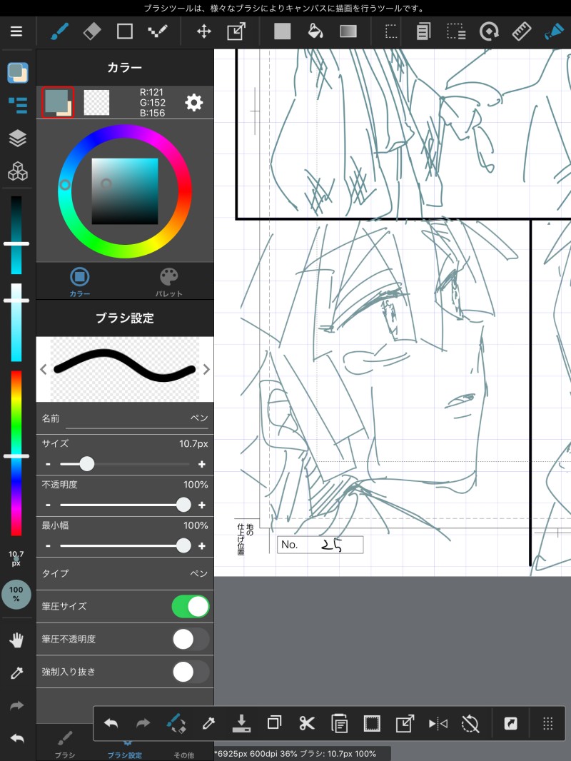Open the text/document tool icon
Screen dimensions: 571x761
click(x=423, y=31)
